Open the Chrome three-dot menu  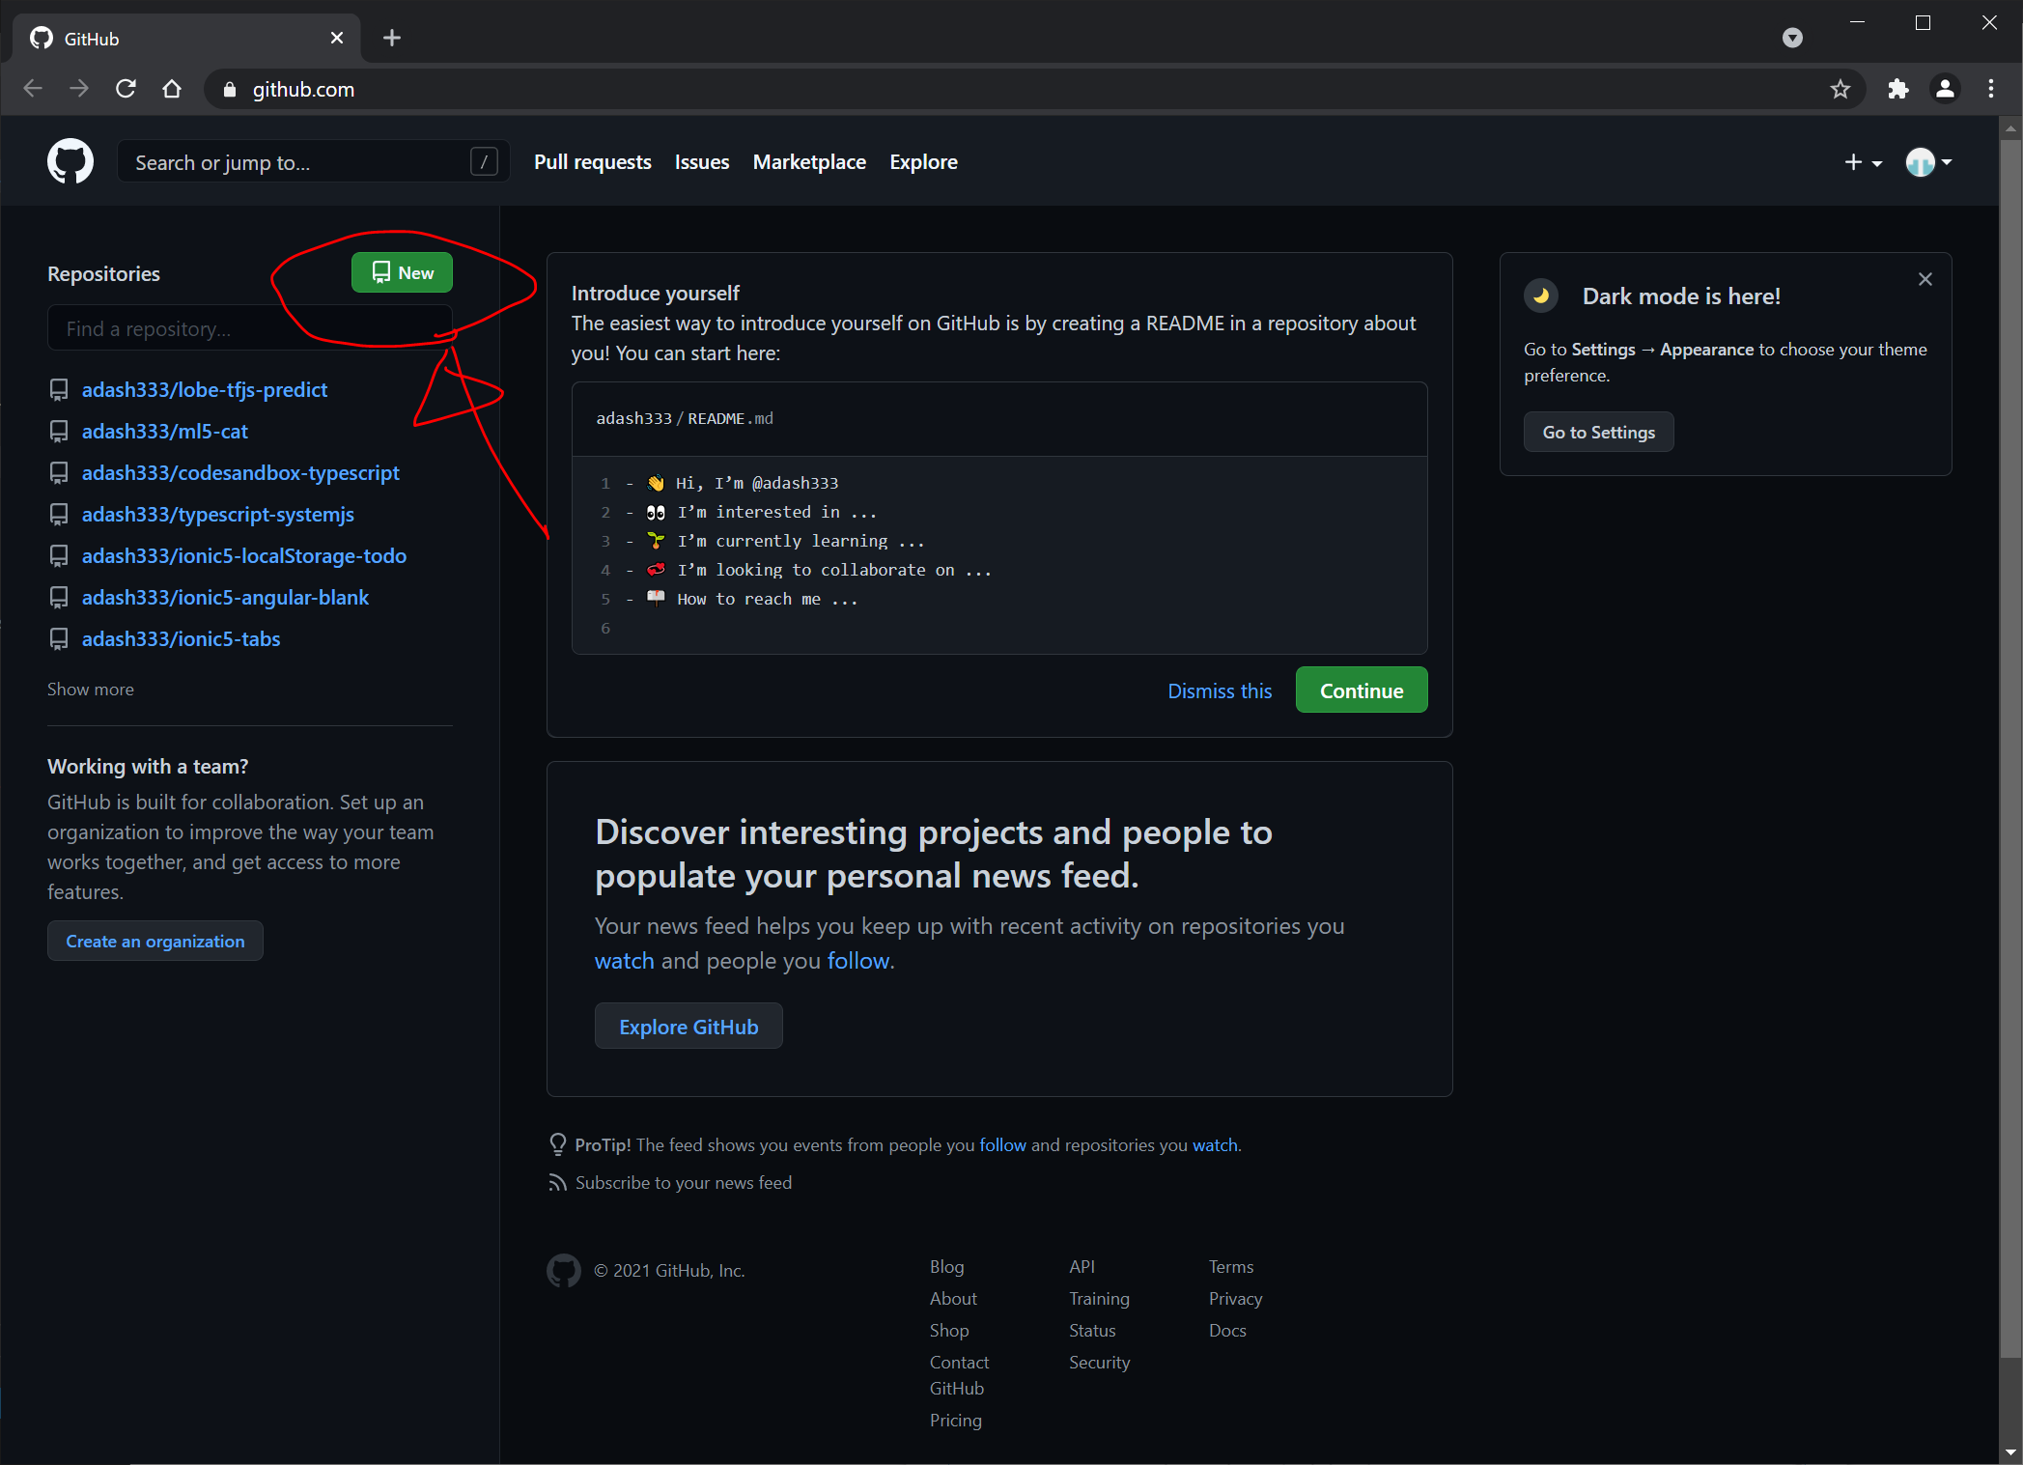click(1991, 89)
